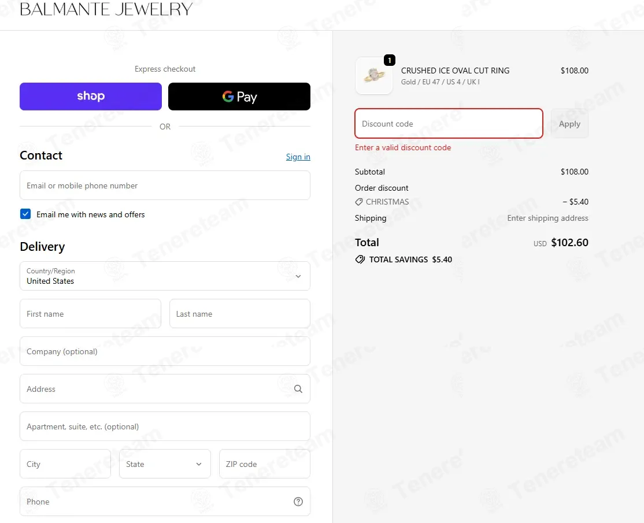This screenshot has height=523, width=644.
Task: Click the Country/Region chevron arrow
Action: click(x=298, y=276)
